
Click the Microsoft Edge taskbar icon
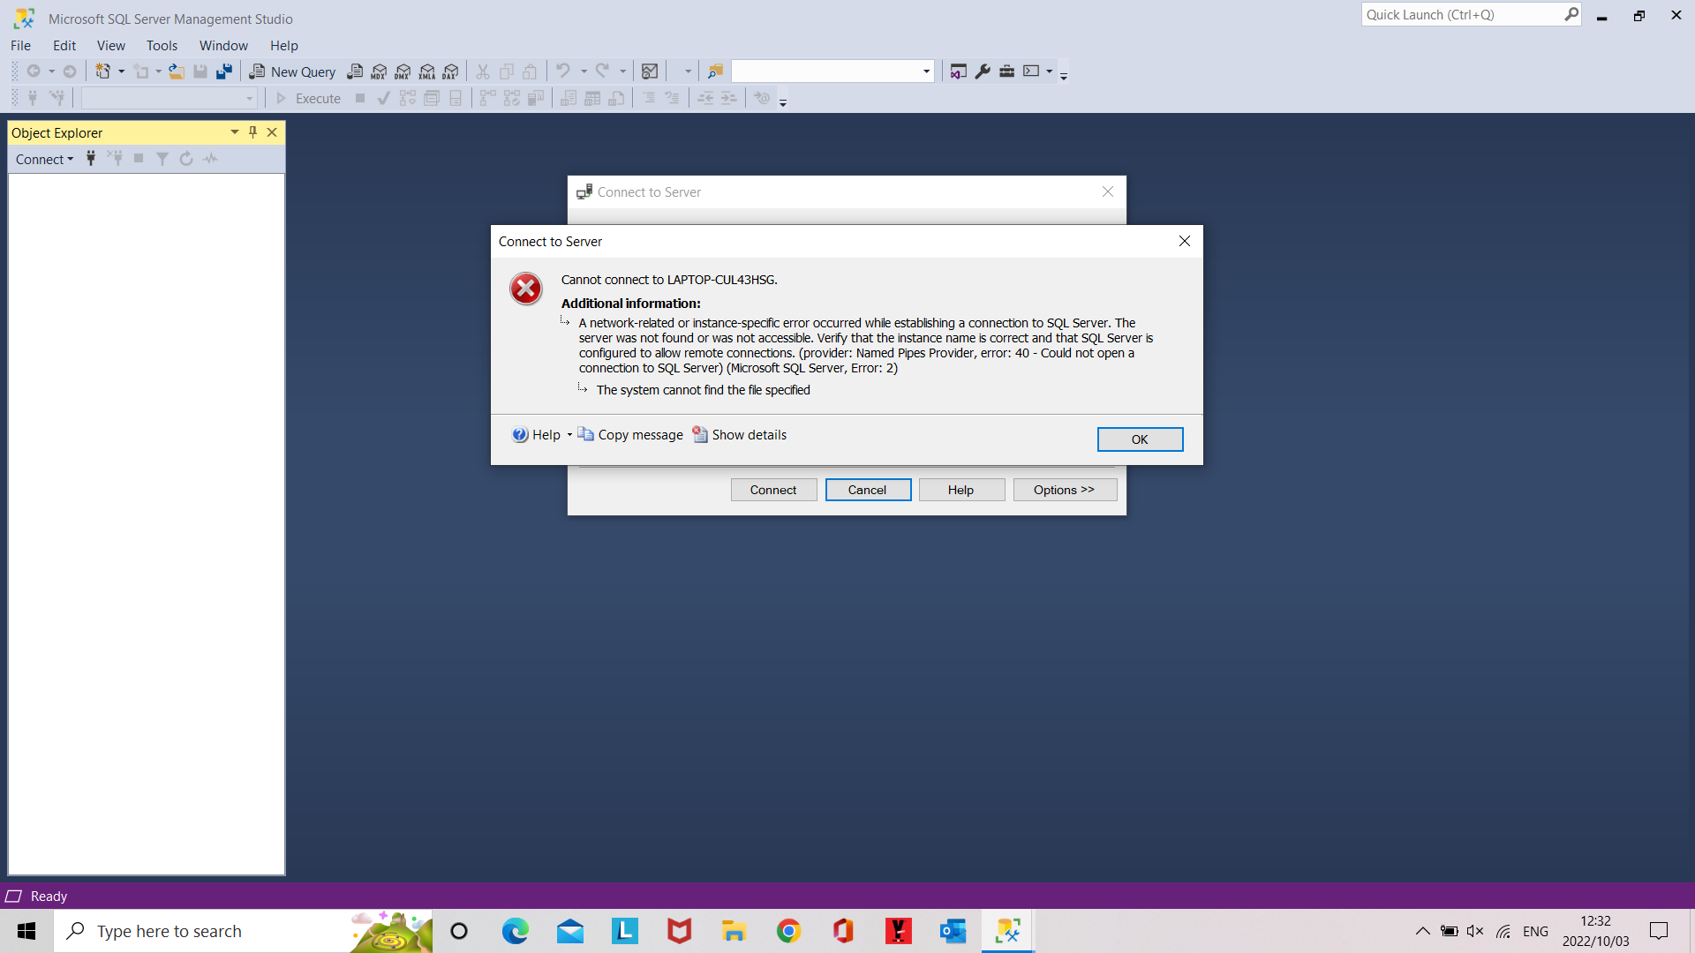coord(514,931)
